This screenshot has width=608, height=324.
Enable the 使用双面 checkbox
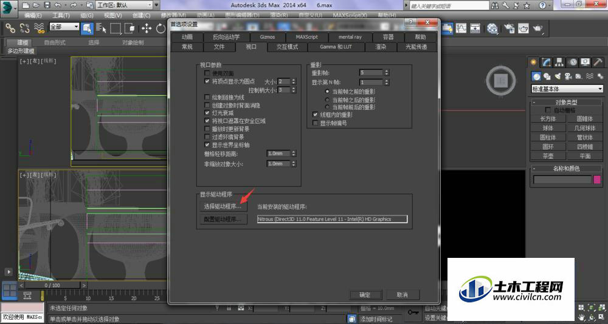207,73
